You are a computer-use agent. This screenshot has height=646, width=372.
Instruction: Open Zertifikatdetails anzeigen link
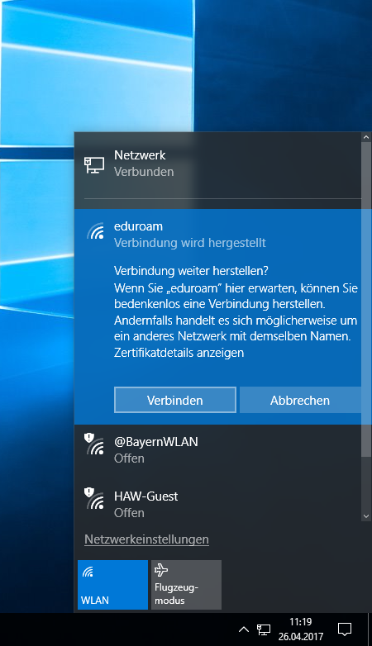point(179,353)
